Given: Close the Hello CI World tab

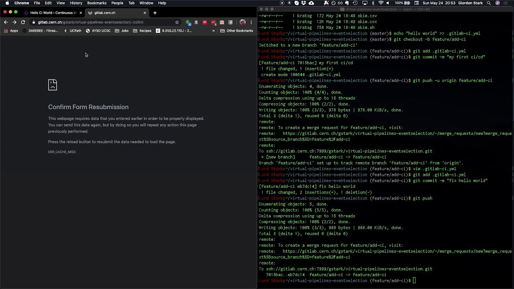Looking at the screenshot, I should 81,13.
